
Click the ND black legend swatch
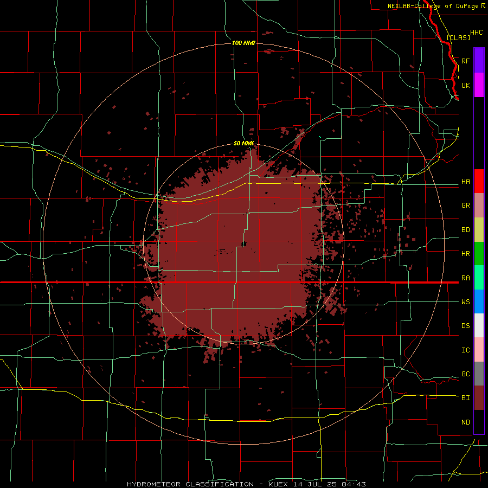coord(479,422)
